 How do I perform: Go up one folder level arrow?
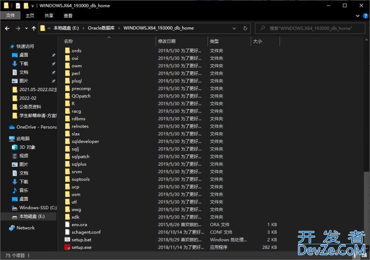pos(34,28)
